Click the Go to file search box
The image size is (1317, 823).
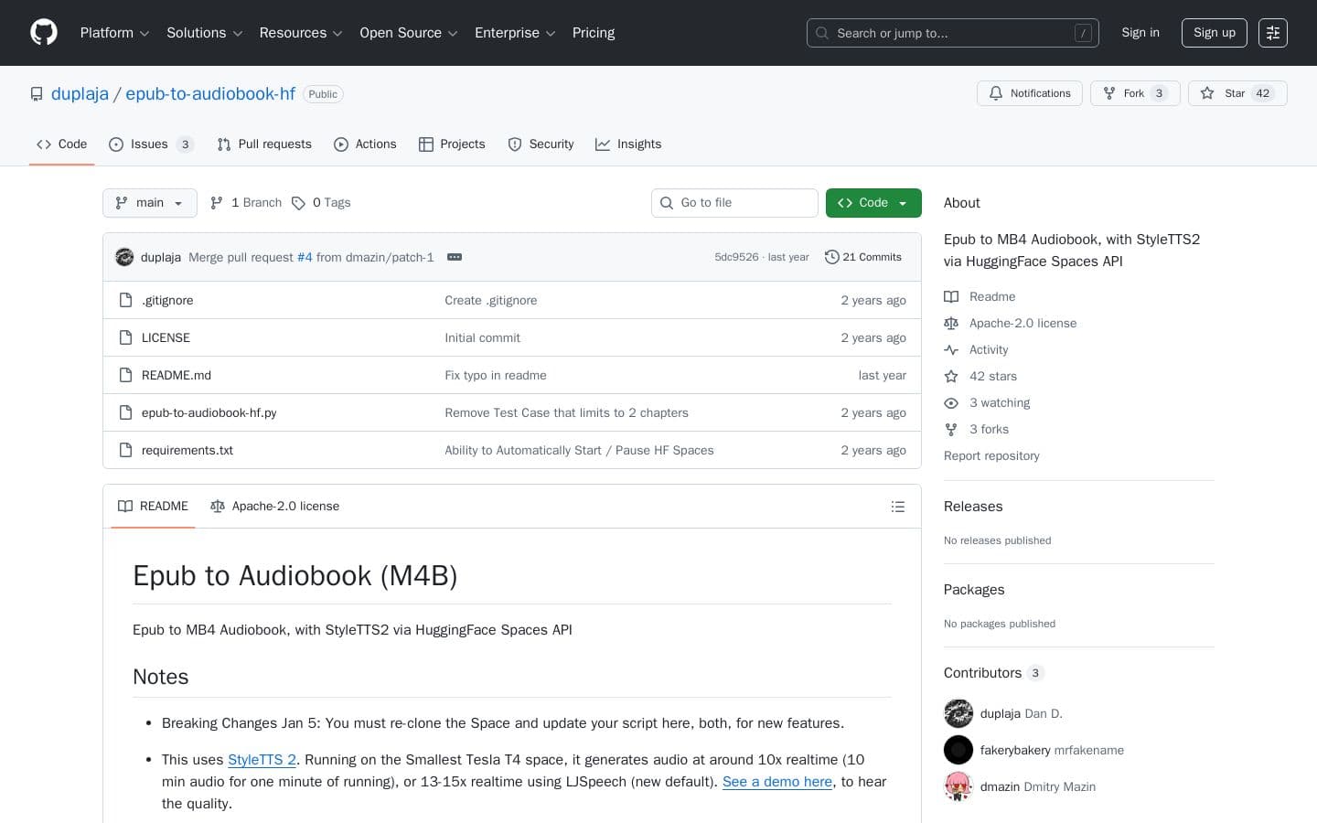coord(734,203)
